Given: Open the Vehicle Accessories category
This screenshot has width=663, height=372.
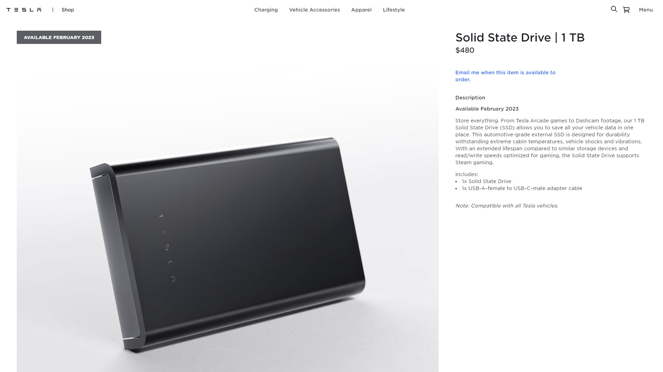Looking at the screenshot, I should tap(314, 10).
